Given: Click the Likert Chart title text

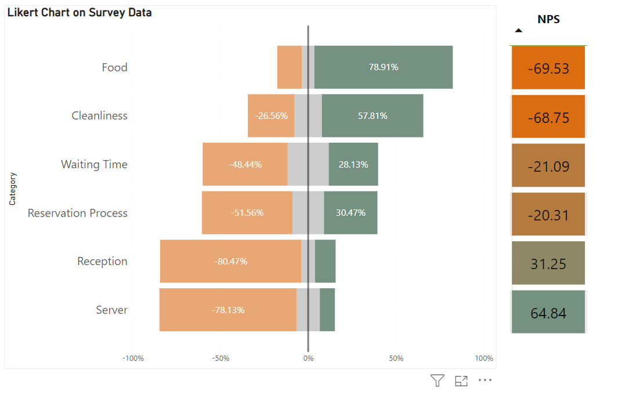Looking at the screenshot, I should tap(78, 12).
